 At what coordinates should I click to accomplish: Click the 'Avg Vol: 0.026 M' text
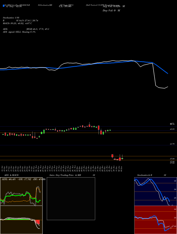point(114,6)
